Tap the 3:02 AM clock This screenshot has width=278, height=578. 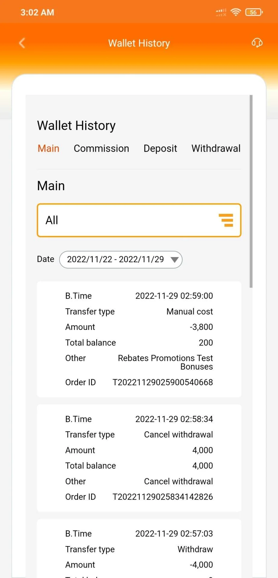click(37, 12)
